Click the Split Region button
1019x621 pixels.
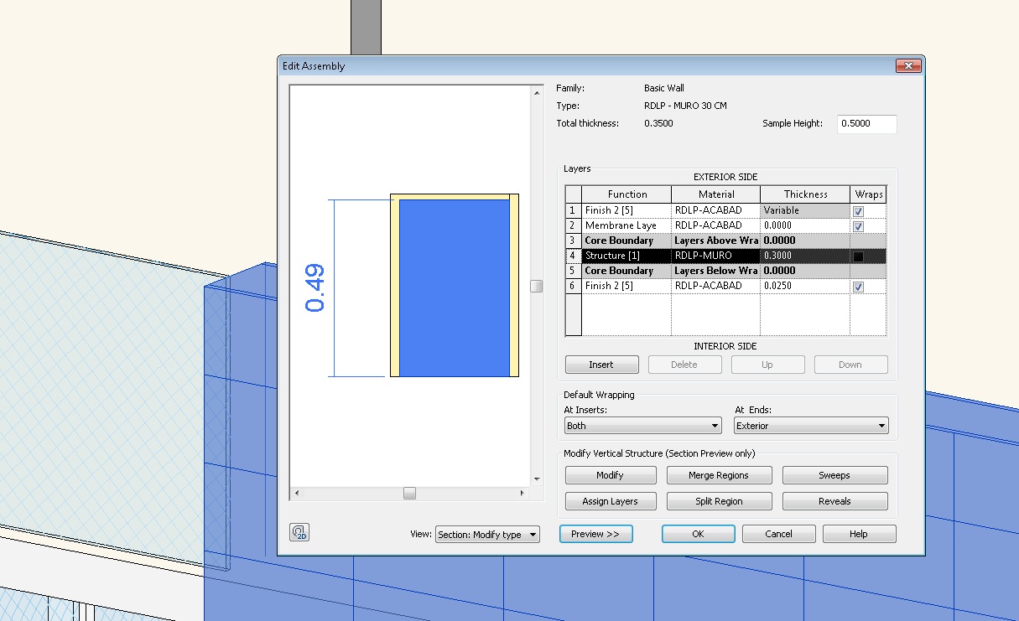pos(719,501)
